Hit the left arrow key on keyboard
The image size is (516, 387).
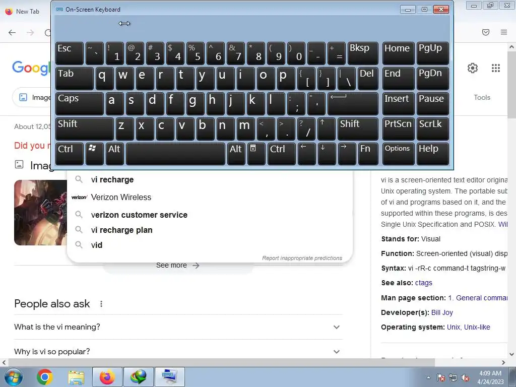pos(306,154)
